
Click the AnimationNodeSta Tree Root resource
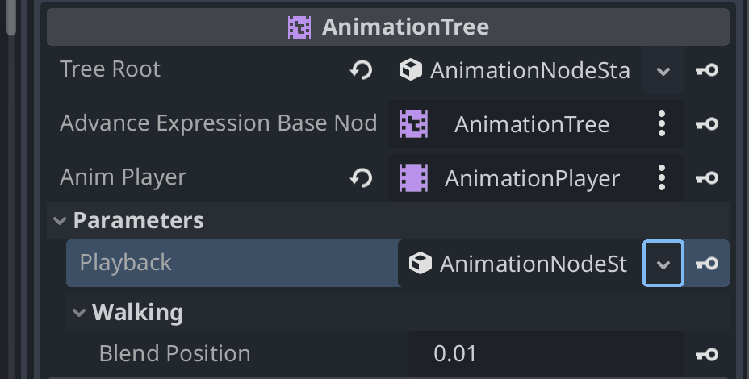[516, 71]
